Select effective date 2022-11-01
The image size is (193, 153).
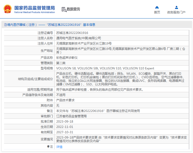pyautogui.click(x=65, y=127)
